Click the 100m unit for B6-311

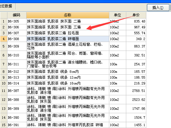coord(118,64)
